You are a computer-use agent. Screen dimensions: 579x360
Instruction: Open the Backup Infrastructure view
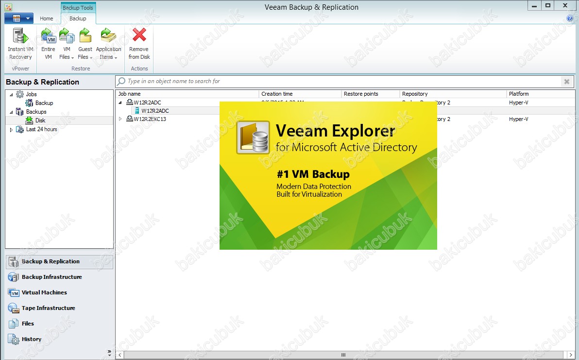[59, 277]
